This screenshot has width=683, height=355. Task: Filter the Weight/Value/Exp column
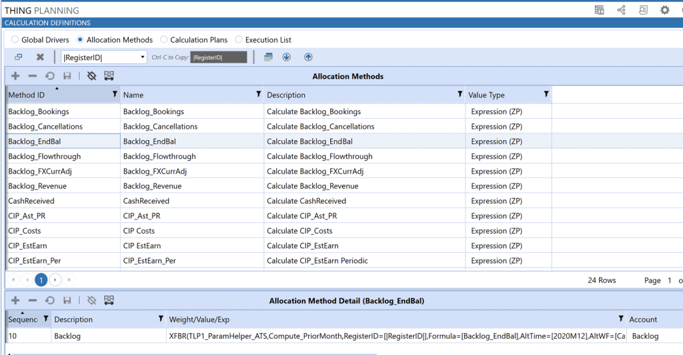point(621,319)
